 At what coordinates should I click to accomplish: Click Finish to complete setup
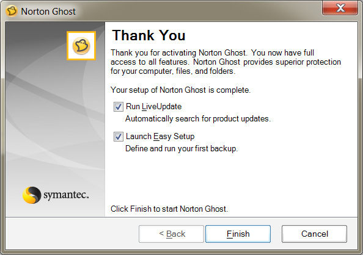point(238,234)
